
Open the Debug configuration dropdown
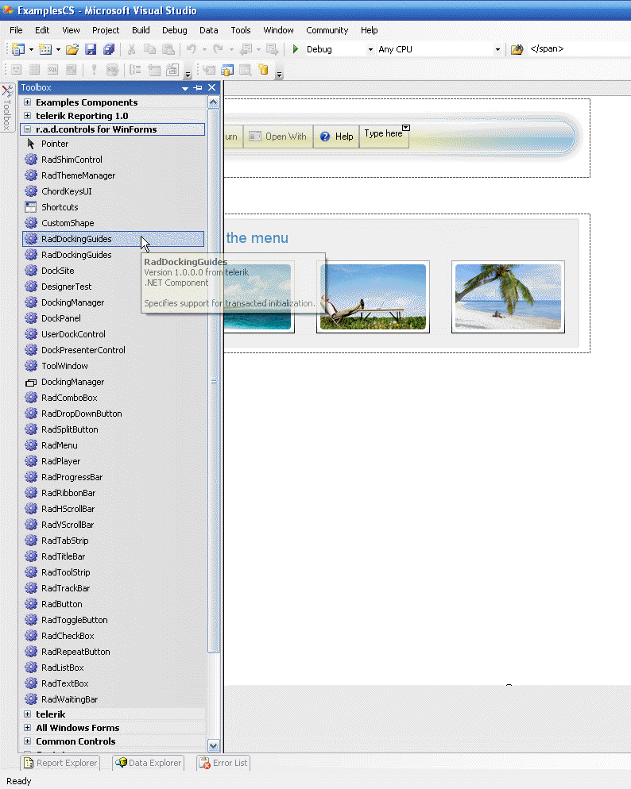tap(370, 49)
